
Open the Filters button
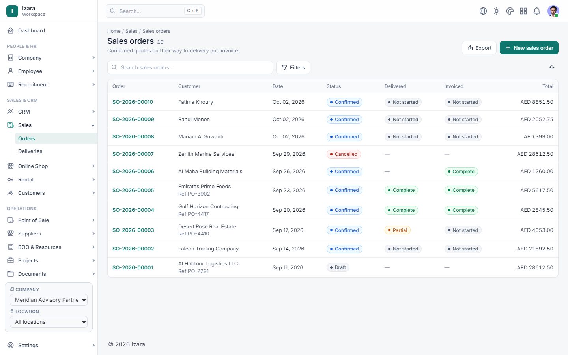[293, 67]
